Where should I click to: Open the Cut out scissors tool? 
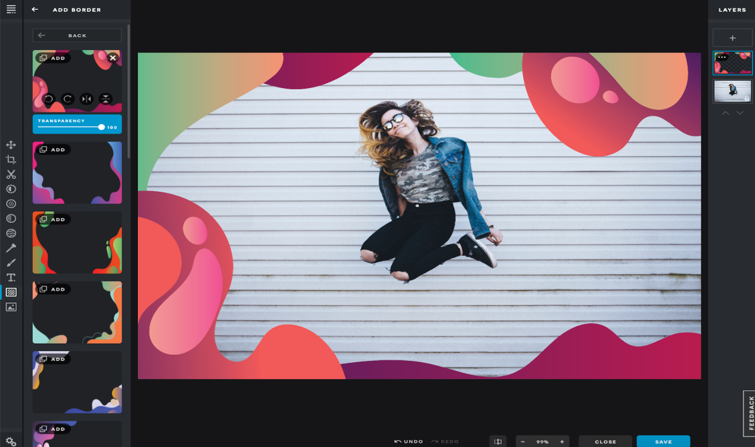[11, 174]
